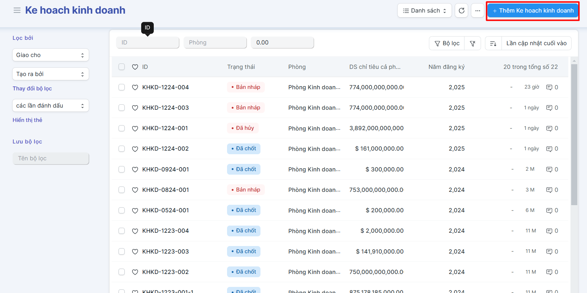Open the Bộ lọc filter menu
Viewport: 587px width, 293px height.
point(447,43)
